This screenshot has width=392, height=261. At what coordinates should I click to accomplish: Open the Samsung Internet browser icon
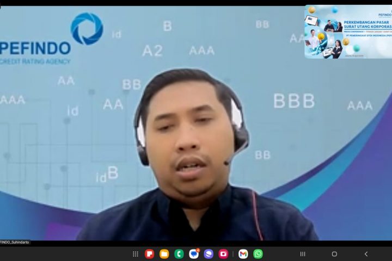click(209, 254)
